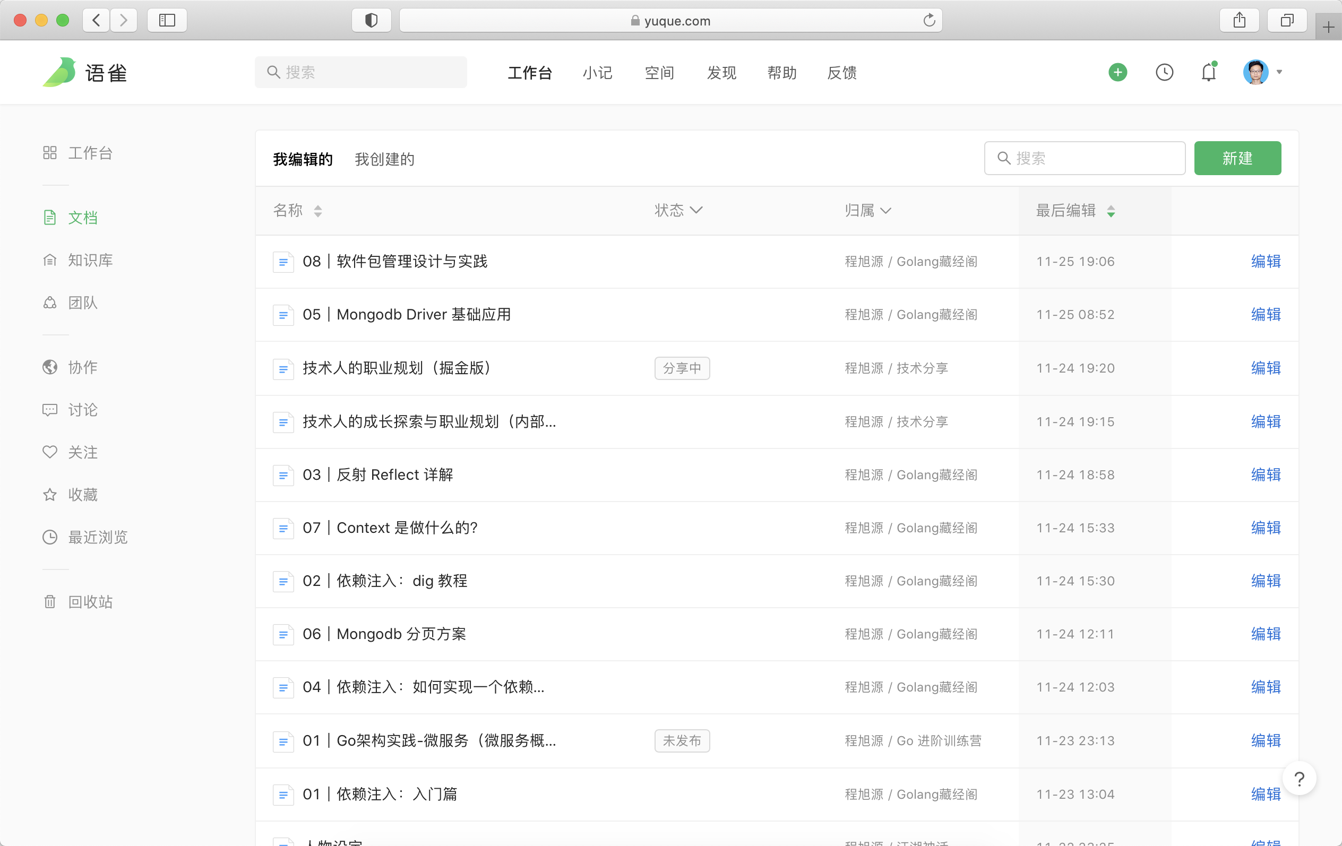Open the user avatar dropdown menu

[1263, 73]
